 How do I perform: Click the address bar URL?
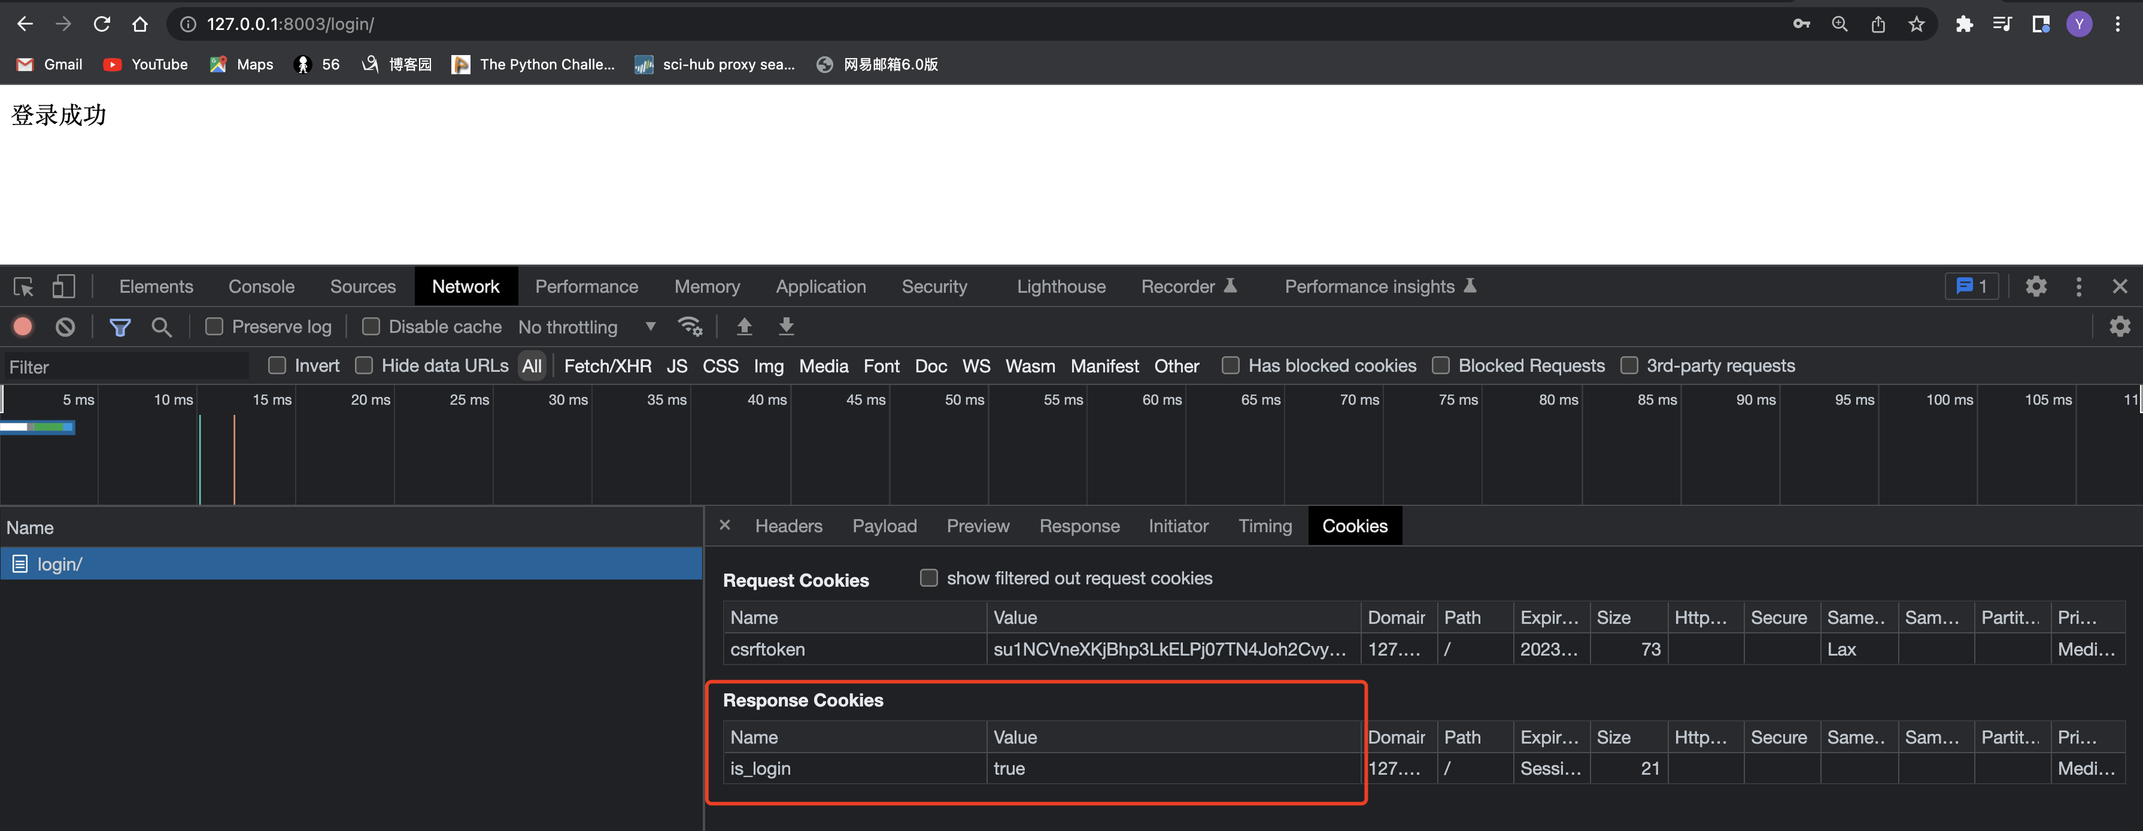pyautogui.click(x=290, y=24)
